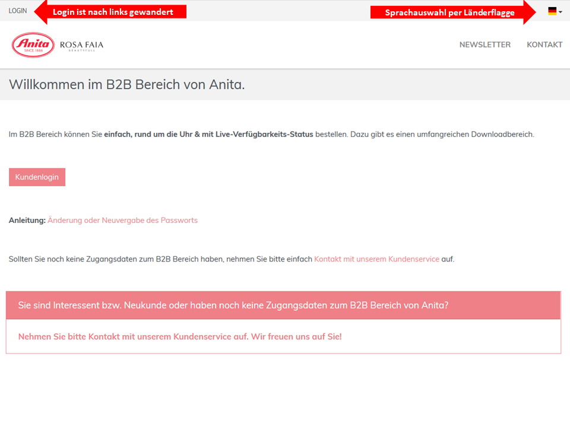
Task: Open the NEWSLETTER menu item
Action: pyautogui.click(x=484, y=44)
